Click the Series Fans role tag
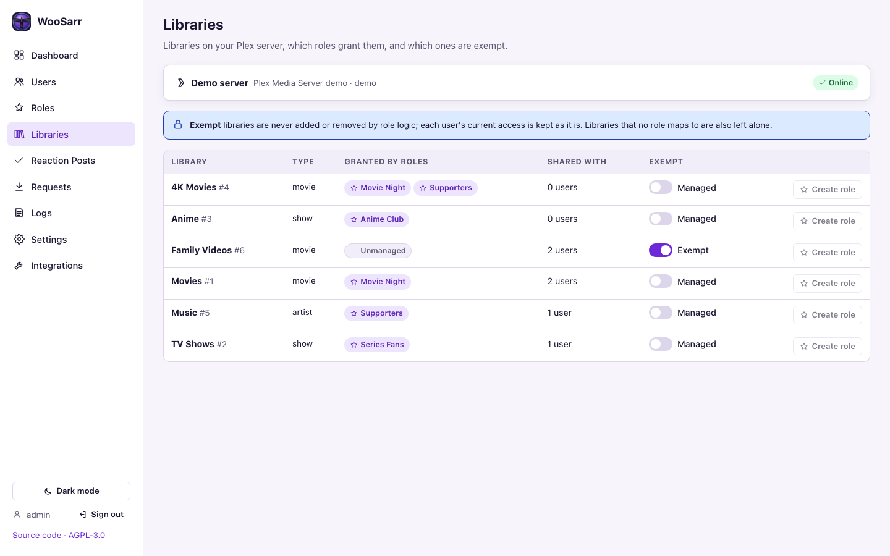This screenshot has height=556, width=890. [377, 345]
